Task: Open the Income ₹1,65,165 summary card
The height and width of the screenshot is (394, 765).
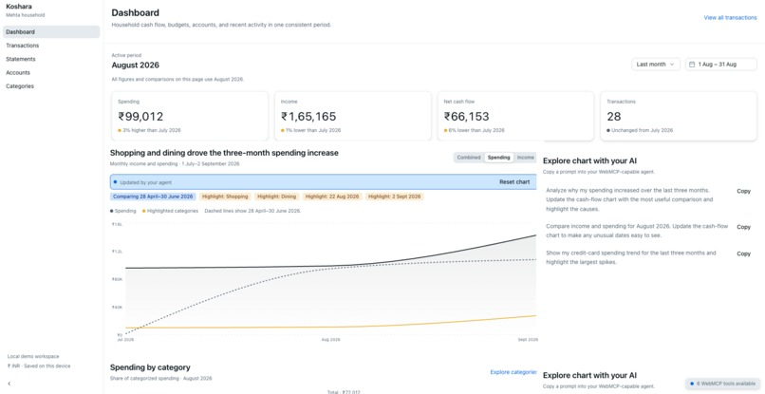Action: [353, 116]
